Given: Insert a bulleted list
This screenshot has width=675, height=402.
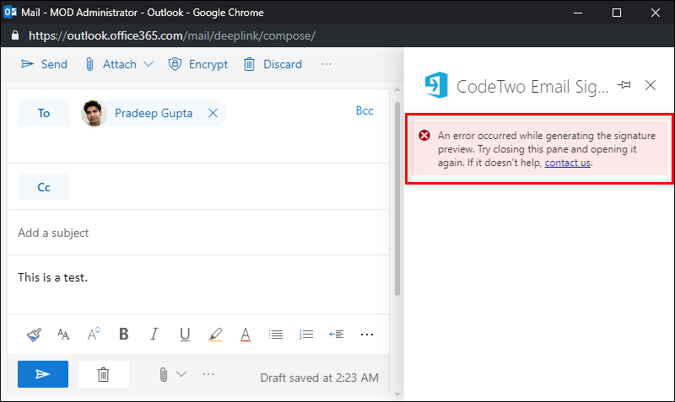Looking at the screenshot, I should (276, 335).
